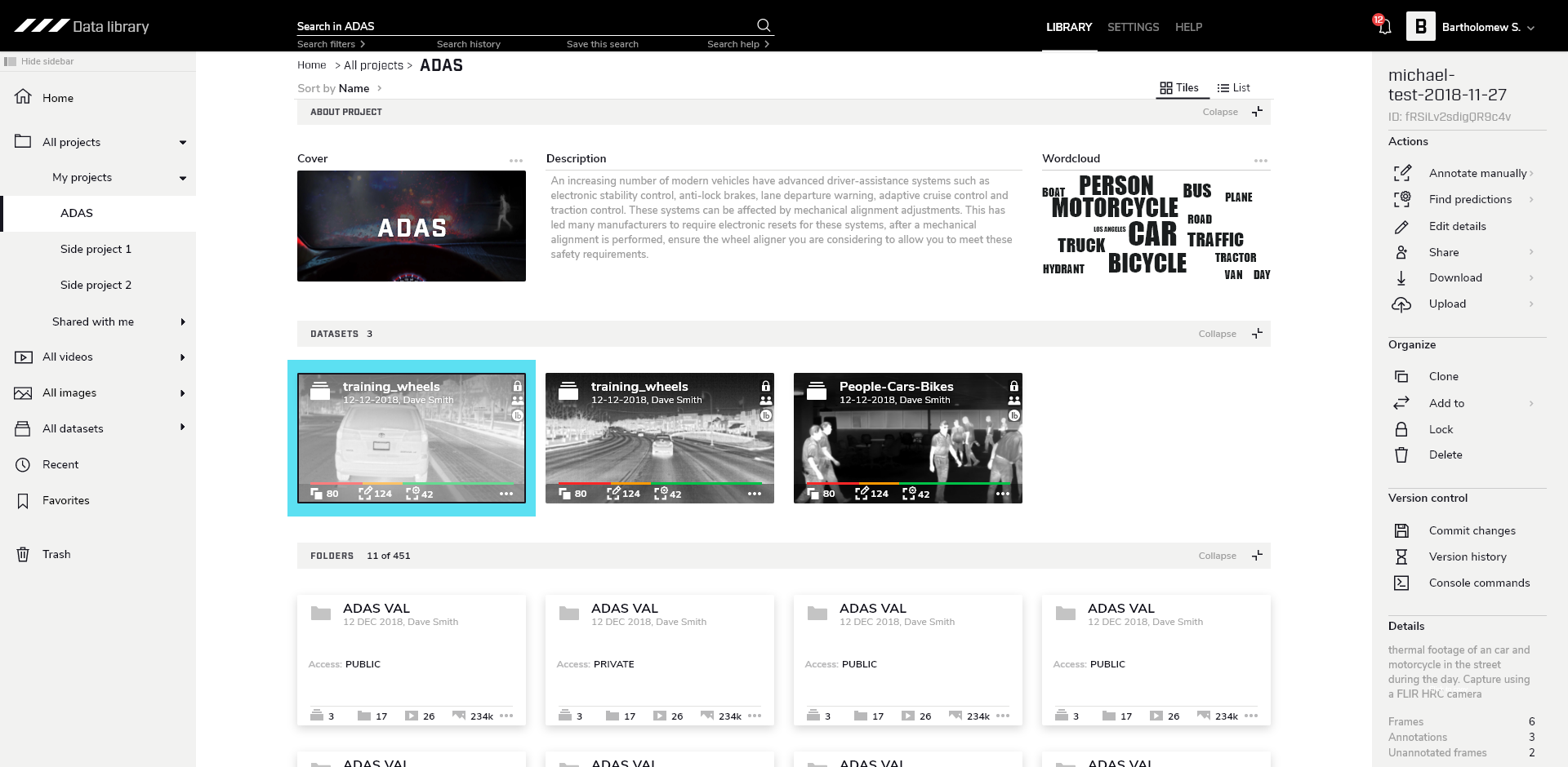This screenshot has width=1568, height=767.
Task: Click the Commit changes save icon
Action: click(1401, 530)
